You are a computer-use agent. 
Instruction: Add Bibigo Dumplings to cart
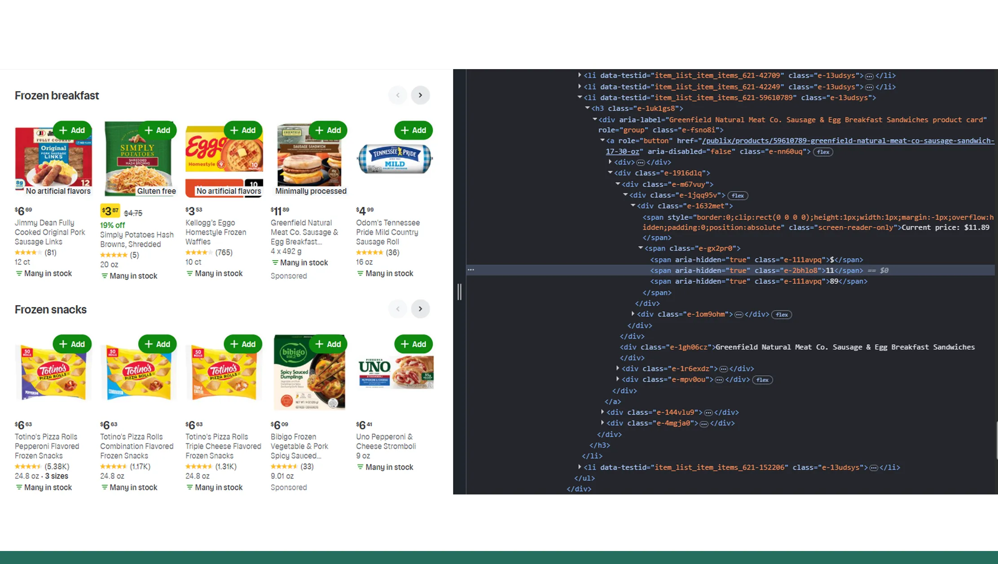pos(328,344)
